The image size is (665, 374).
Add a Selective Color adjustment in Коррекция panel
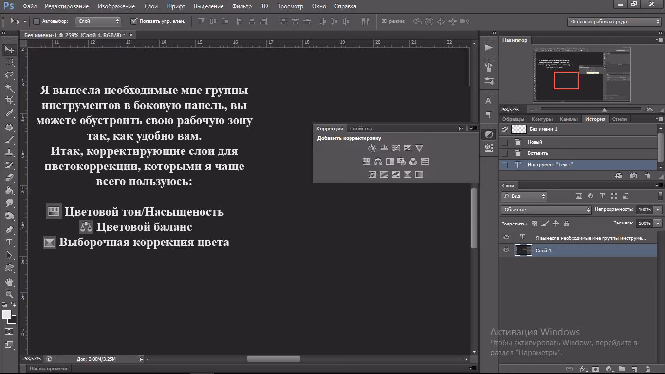[407, 175]
